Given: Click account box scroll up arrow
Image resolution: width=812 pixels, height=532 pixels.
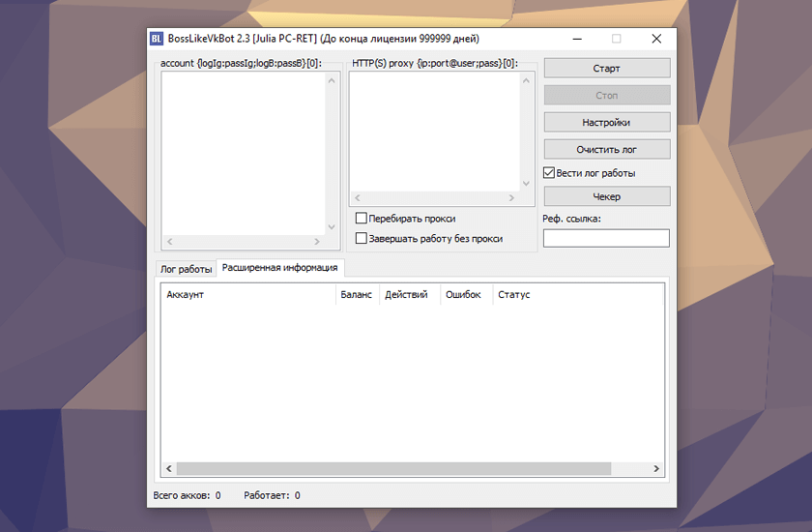Looking at the screenshot, I should click(332, 80).
